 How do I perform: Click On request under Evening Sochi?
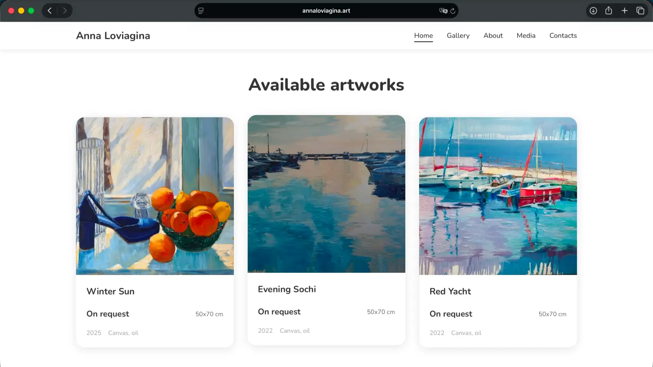click(x=279, y=312)
